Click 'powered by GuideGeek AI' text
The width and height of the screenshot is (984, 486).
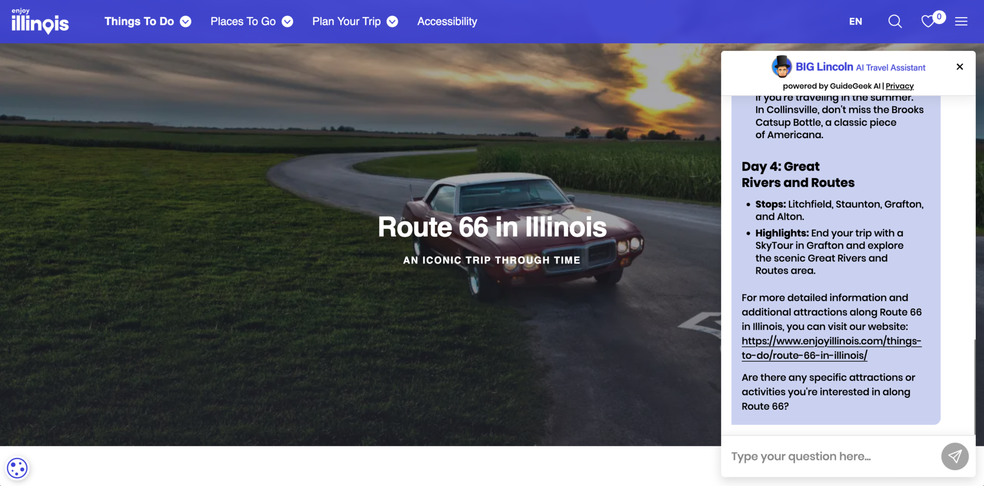click(x=831, y=86)
